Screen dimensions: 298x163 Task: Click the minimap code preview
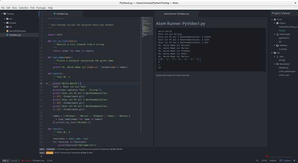[x=147, y=27]
